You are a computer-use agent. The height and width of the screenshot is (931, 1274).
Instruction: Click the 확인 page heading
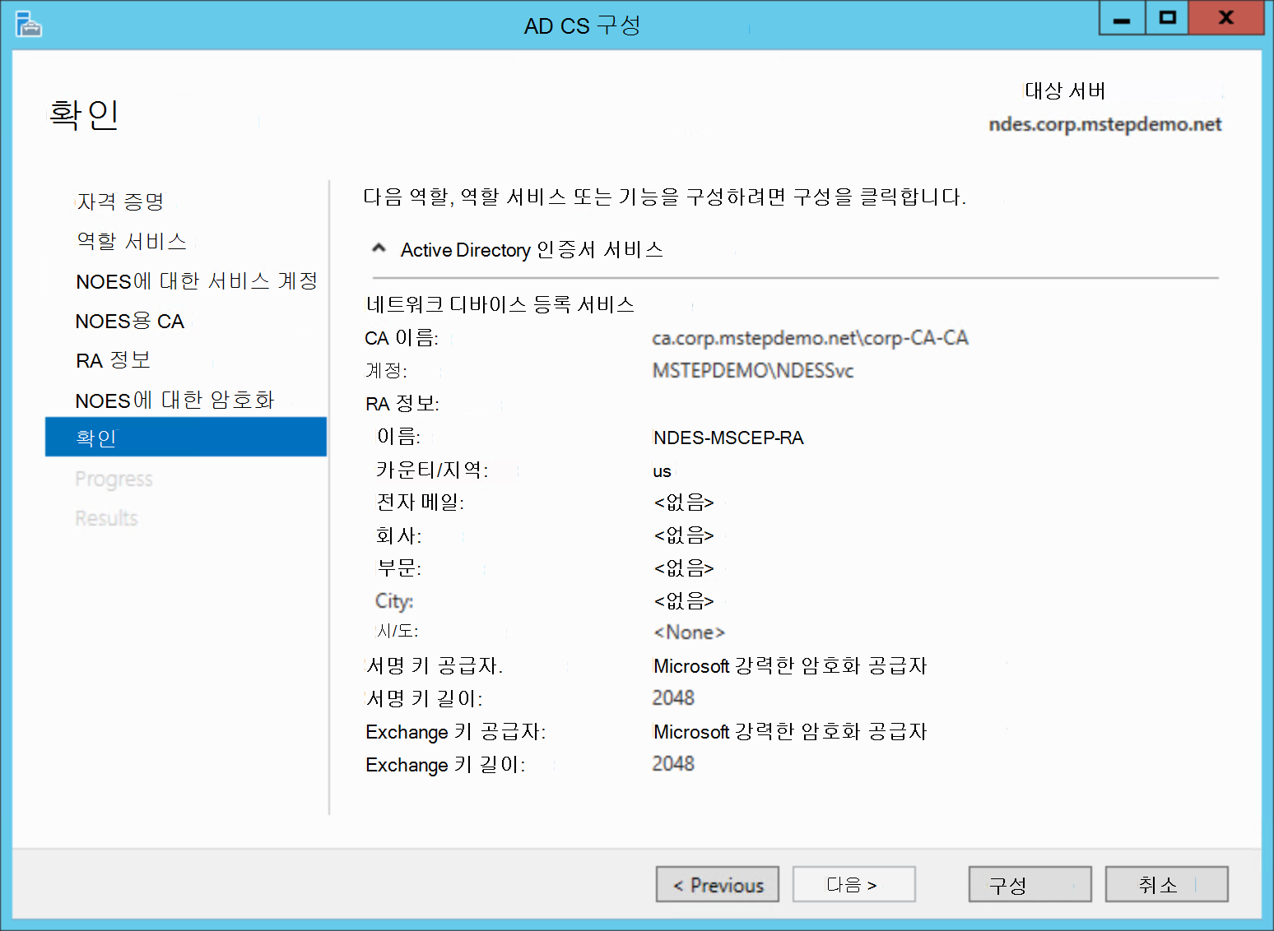click(x=84, y=113)
